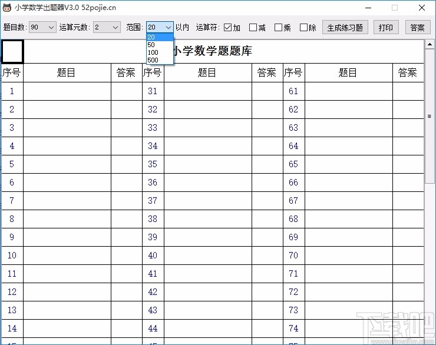436x345 pixels.
Task: Click sequence number 44 cell
Action: [x=153, y=329]
